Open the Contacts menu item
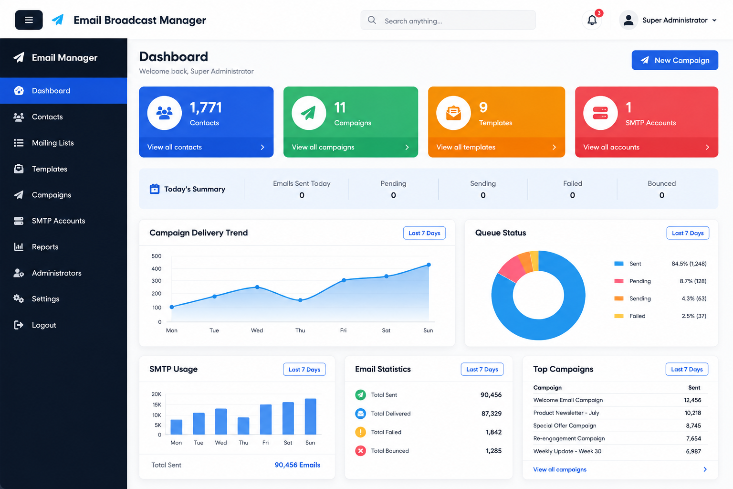The image size is (733, 489). click(x=63, y=117)
